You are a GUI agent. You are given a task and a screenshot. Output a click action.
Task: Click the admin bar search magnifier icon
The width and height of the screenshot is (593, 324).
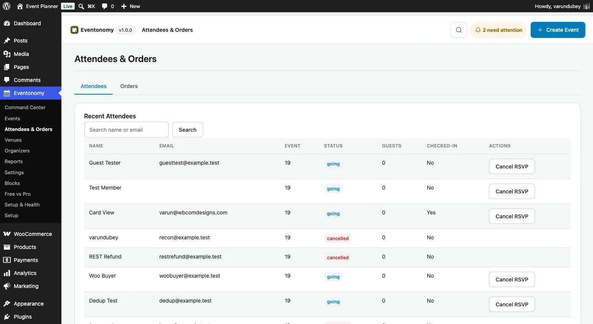coord(81,6)
